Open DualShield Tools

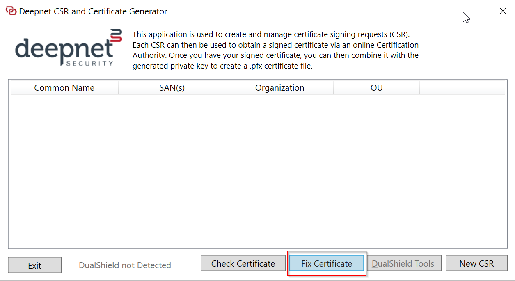(x=403, y=263)
